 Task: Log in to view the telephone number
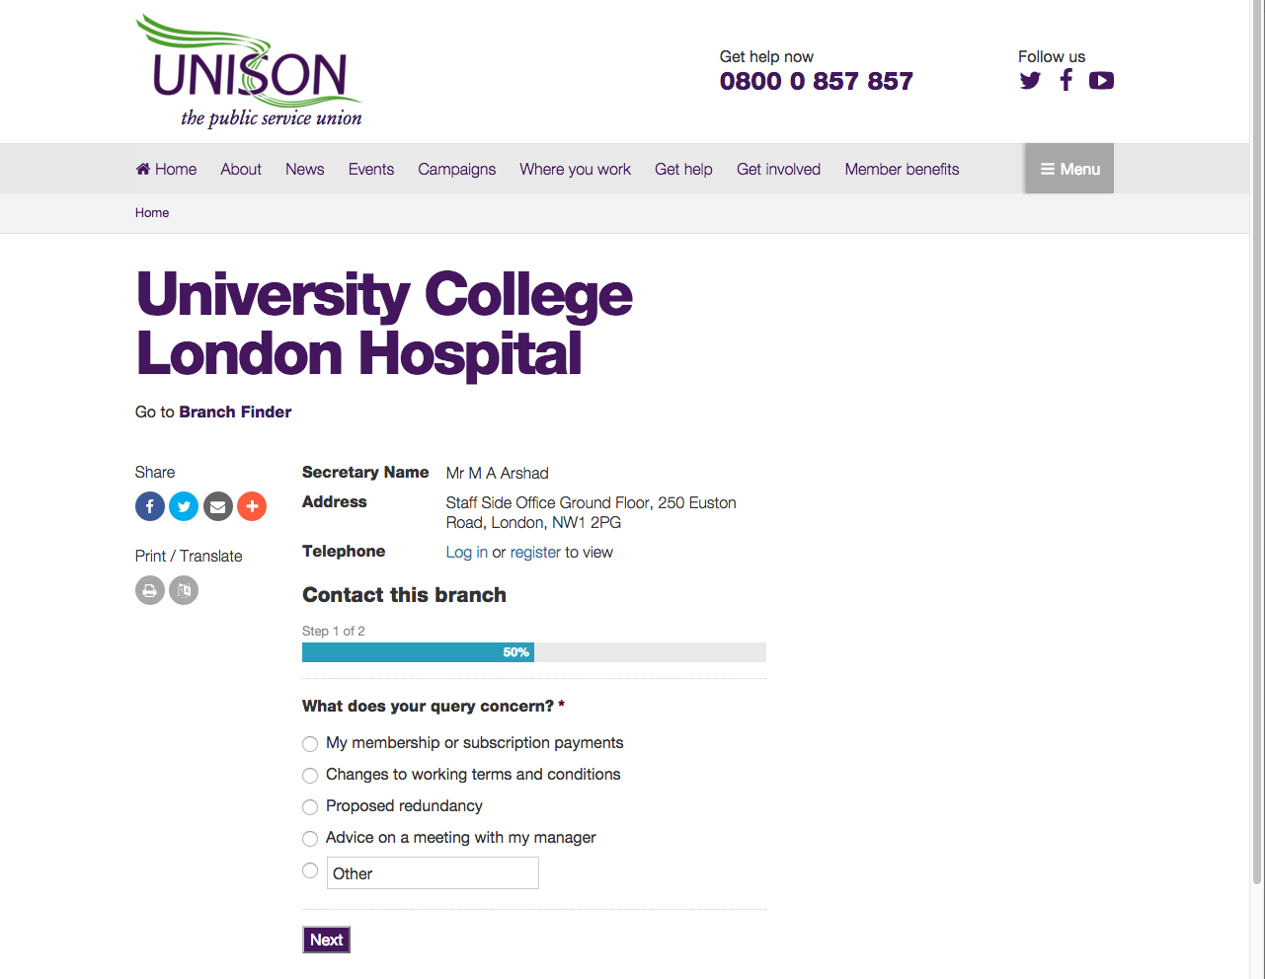click(466, 552)
